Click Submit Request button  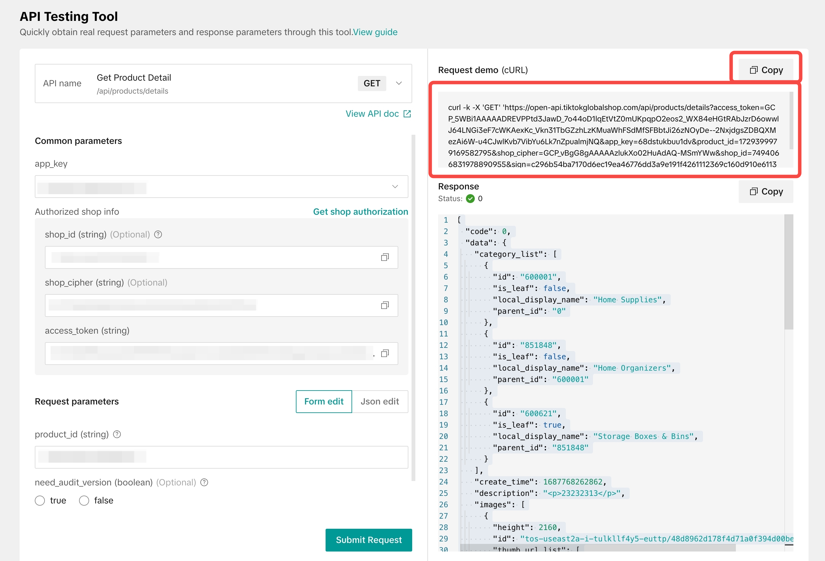pyautogui.click(x=369, y=540)
